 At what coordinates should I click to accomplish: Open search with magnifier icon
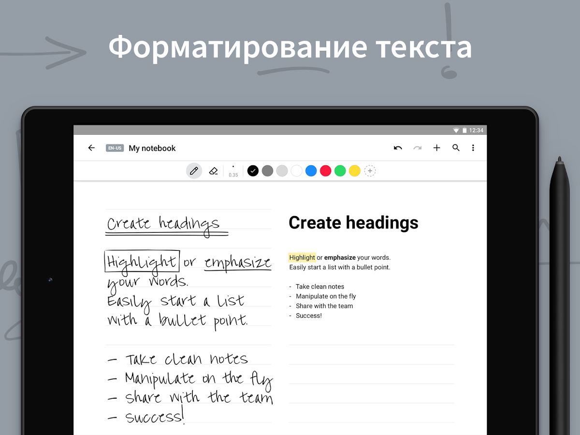coord(456,148)
